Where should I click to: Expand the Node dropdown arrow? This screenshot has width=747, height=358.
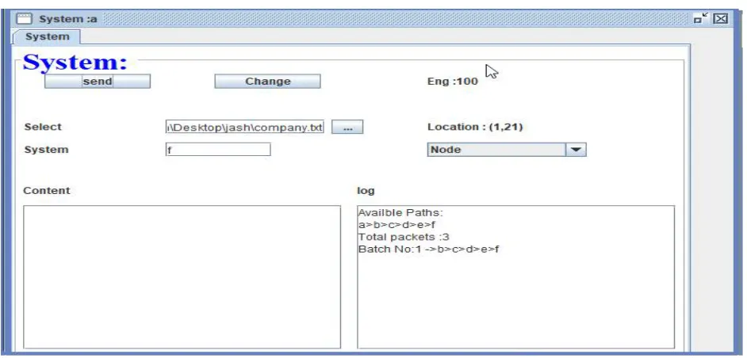click(x=576, y=150)
